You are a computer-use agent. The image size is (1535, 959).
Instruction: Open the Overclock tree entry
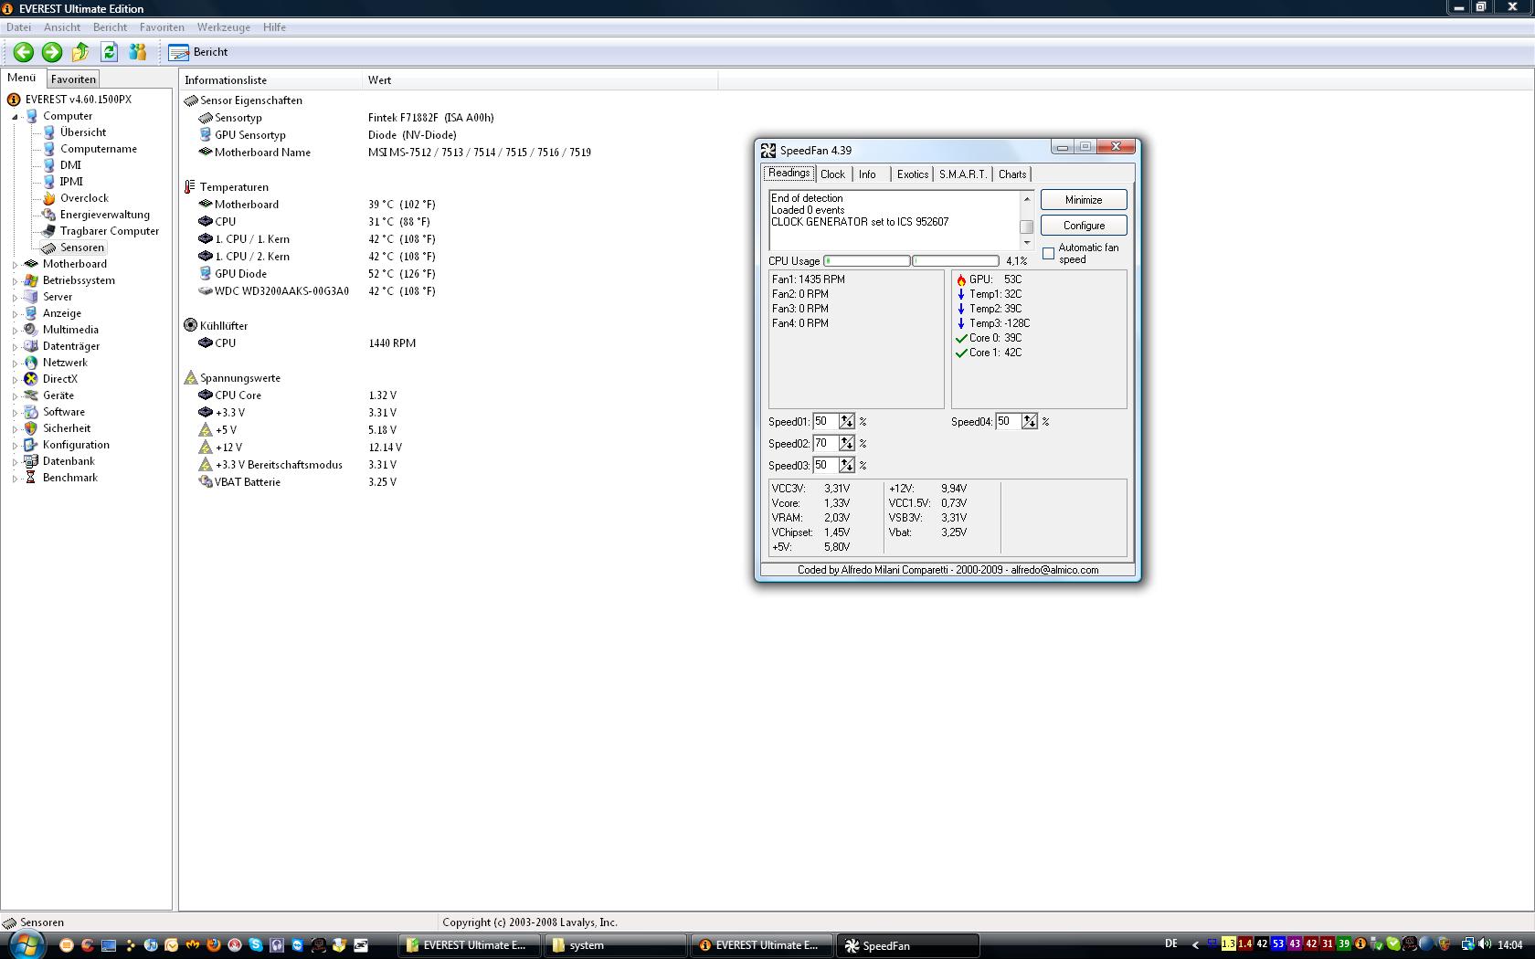[84, 198]
